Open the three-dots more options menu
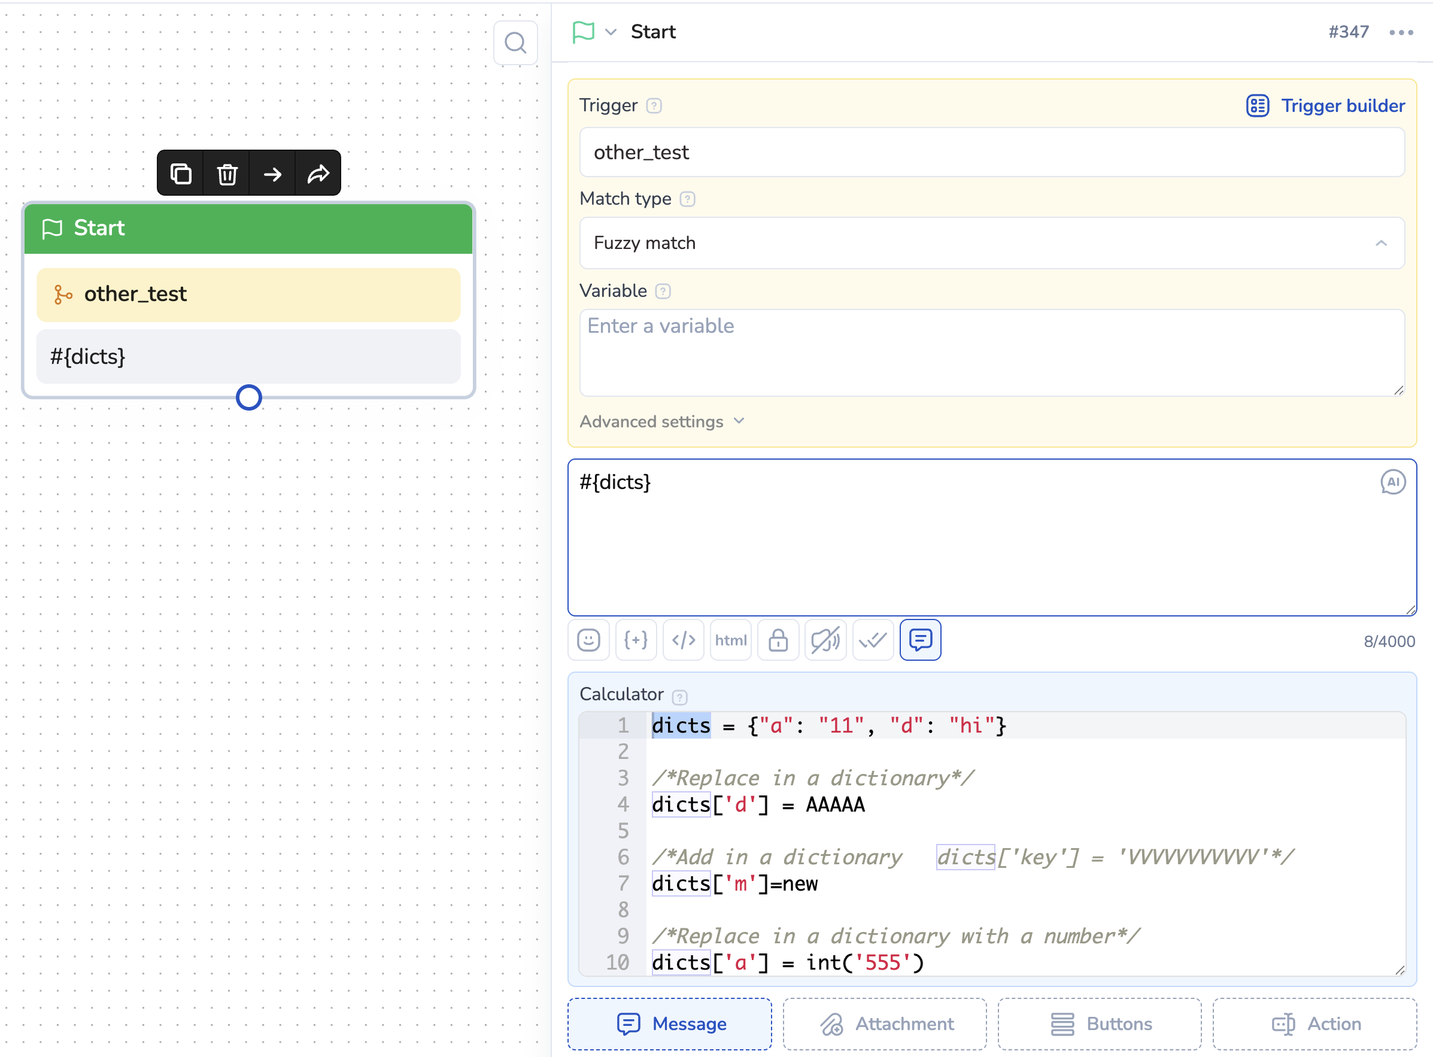This screenshot has width=1433, height=1057. tap(1401, 33)
